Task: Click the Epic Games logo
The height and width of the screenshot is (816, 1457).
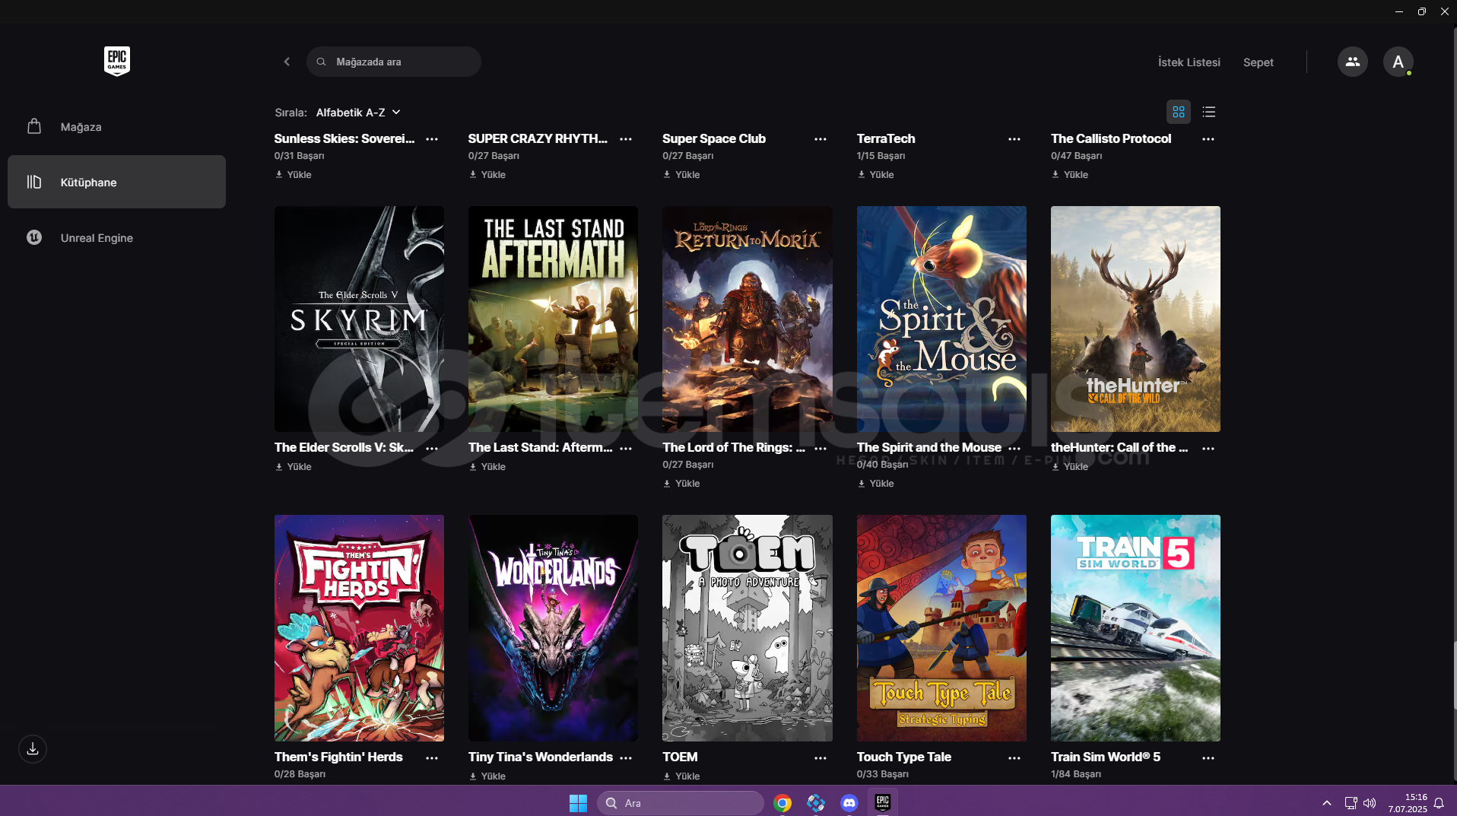Action: (x=117, y=61)
